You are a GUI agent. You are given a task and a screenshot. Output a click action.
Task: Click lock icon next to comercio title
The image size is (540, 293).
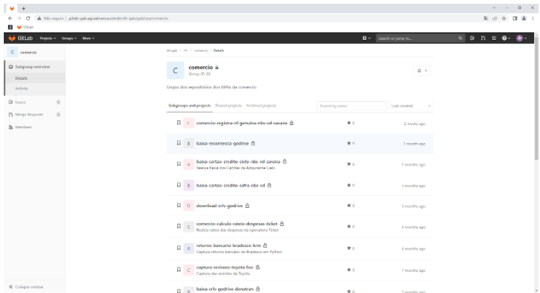216,67
